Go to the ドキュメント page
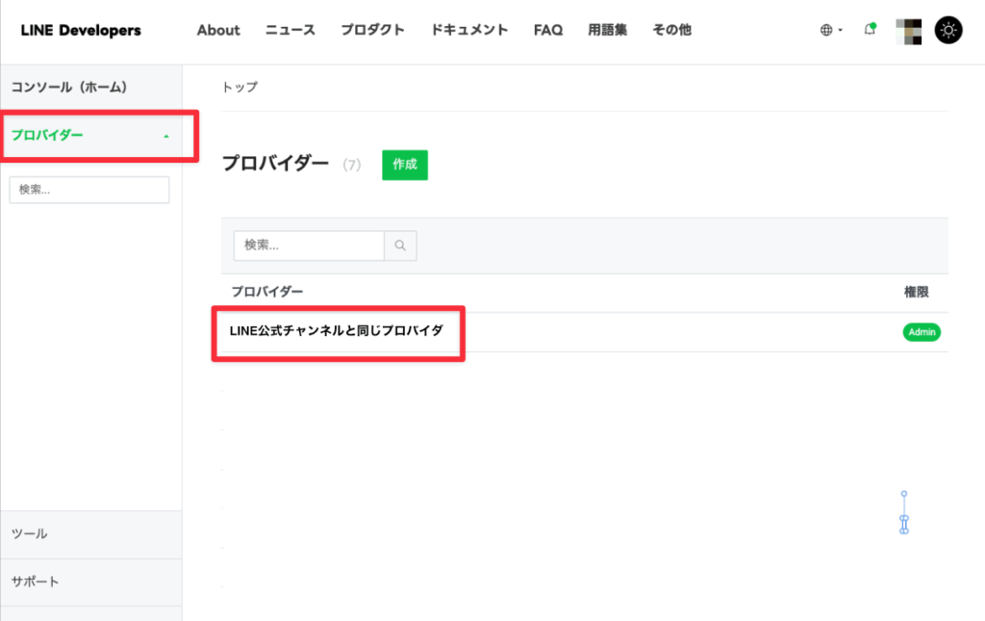This screenshot has height=621, width=985. click(469, 31)
